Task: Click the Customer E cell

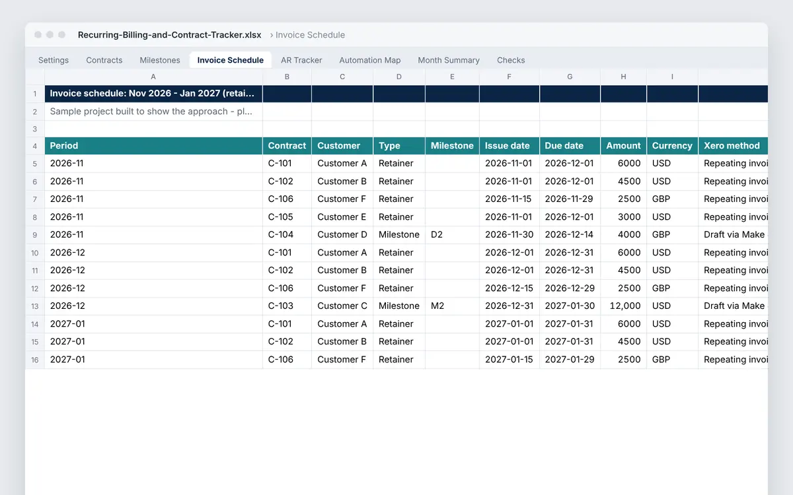Action: pyautogui.click(x=342, y=216)
